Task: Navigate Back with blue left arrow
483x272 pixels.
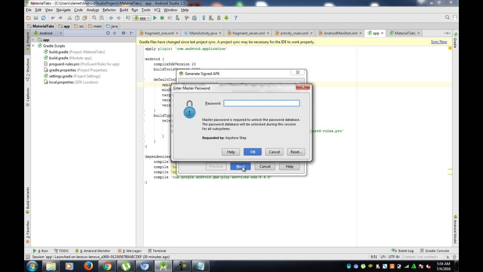Action: click(111, 18)
